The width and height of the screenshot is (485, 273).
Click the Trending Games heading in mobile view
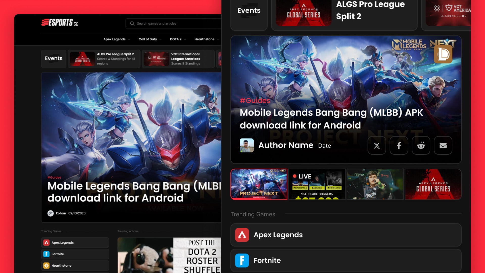point(253,214)
